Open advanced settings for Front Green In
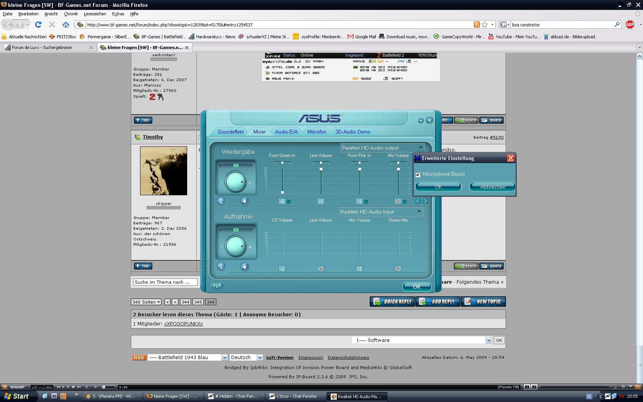 tap(289, 202)
